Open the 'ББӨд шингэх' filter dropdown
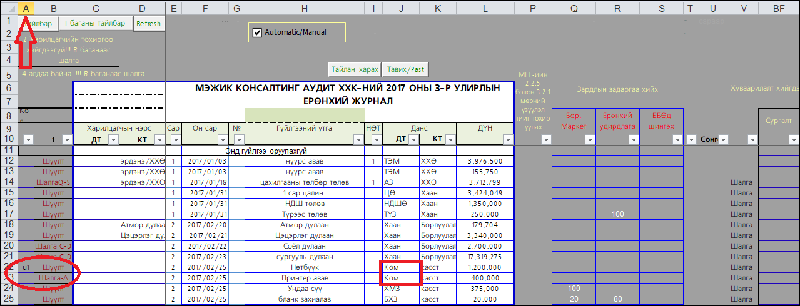The image size is (800, 306). [x=676, y=140]
